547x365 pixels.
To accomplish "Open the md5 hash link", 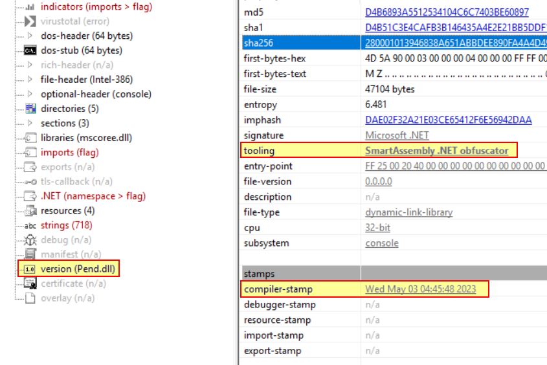I will (x=447, y=12).
